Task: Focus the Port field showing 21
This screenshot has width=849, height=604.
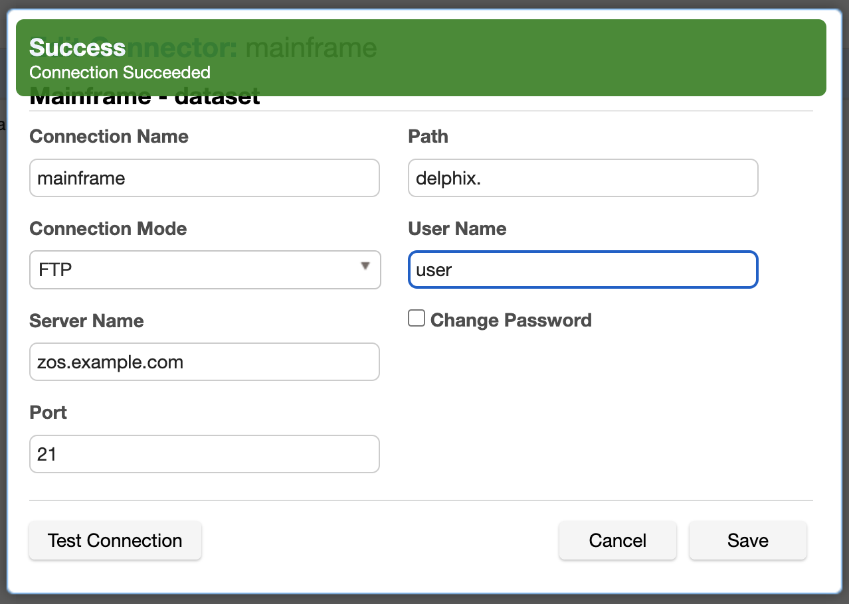Action: (204, 454)
